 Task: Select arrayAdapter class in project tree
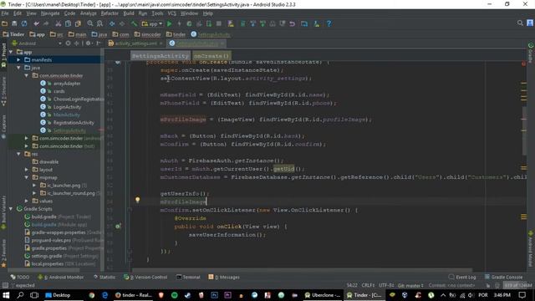[67, 84]
